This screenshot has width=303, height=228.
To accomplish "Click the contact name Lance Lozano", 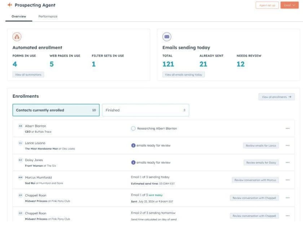I will coord(35,143).
